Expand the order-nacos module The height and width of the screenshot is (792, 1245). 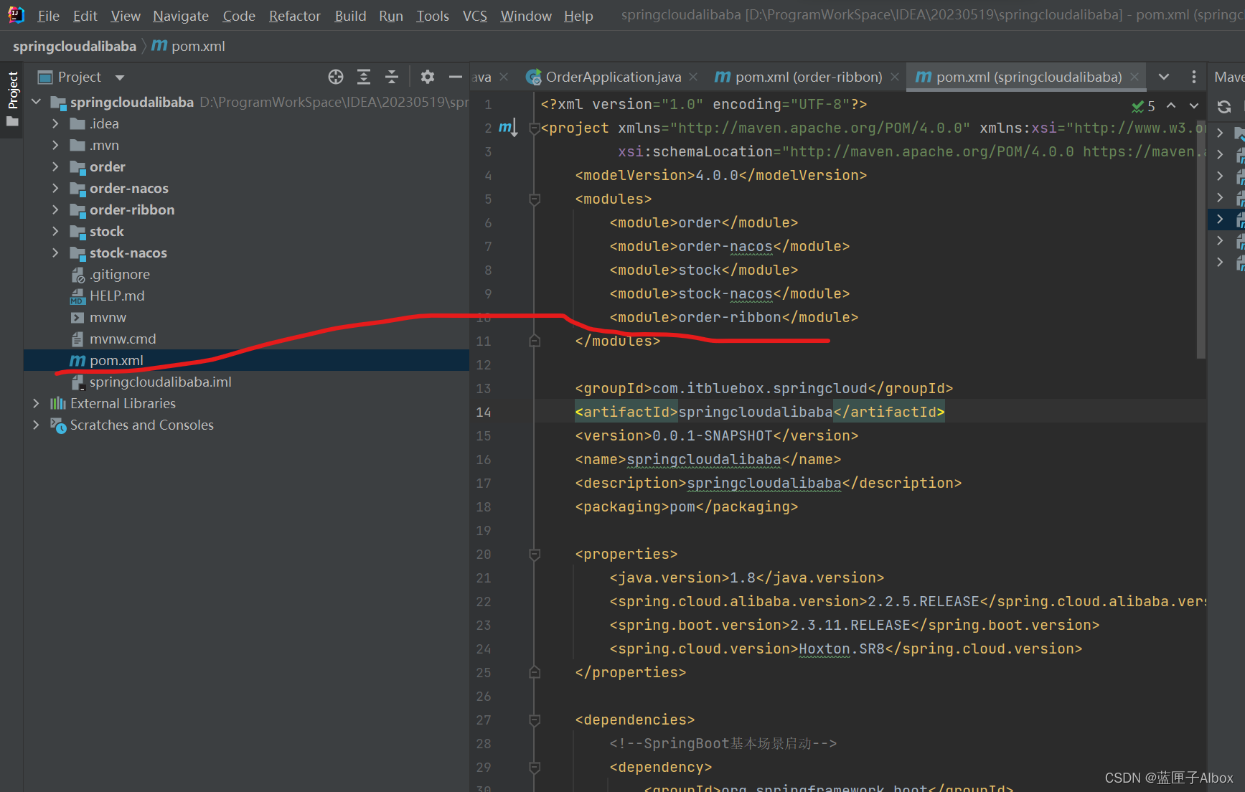tap(55, 188)
